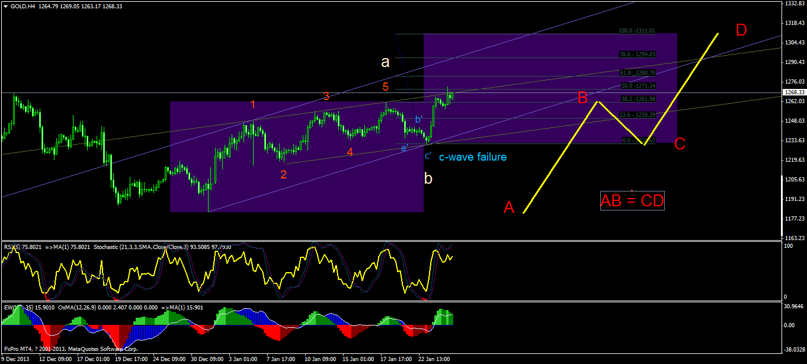
Task: Click the time axis label '12 Dec 09:00'
Action: point(57,359)
